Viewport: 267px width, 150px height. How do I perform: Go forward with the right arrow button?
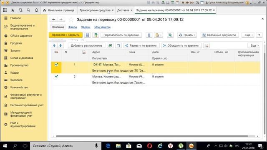pyautogui.click(x=61, y=20)
